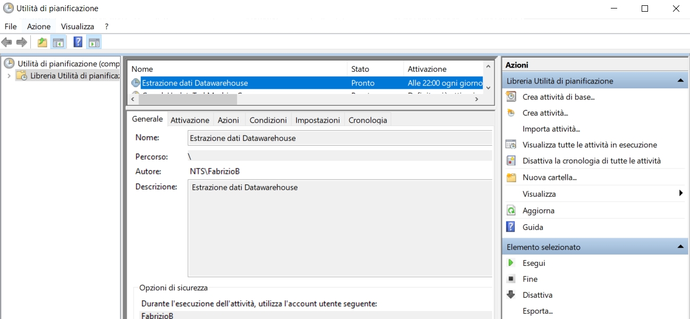Toggle the action pane toolbar icon
Viewport: 690px width, 319px height.
(x=94, y=43)
